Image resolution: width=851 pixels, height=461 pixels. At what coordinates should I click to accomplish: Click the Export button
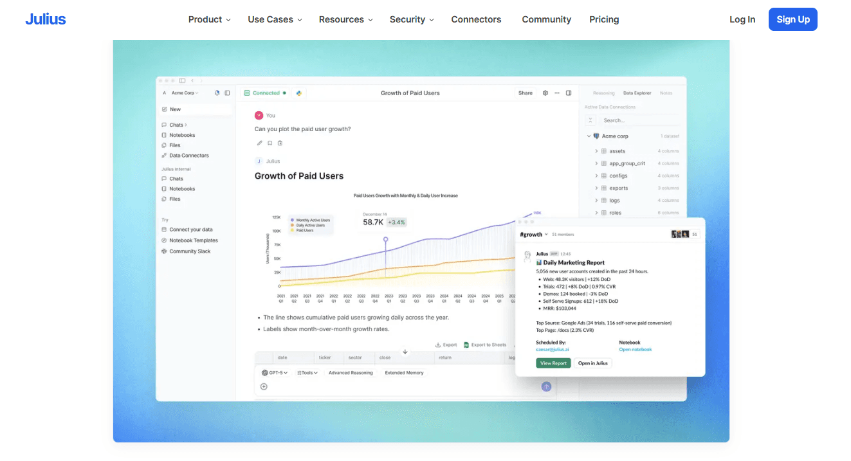pos(446,345)
